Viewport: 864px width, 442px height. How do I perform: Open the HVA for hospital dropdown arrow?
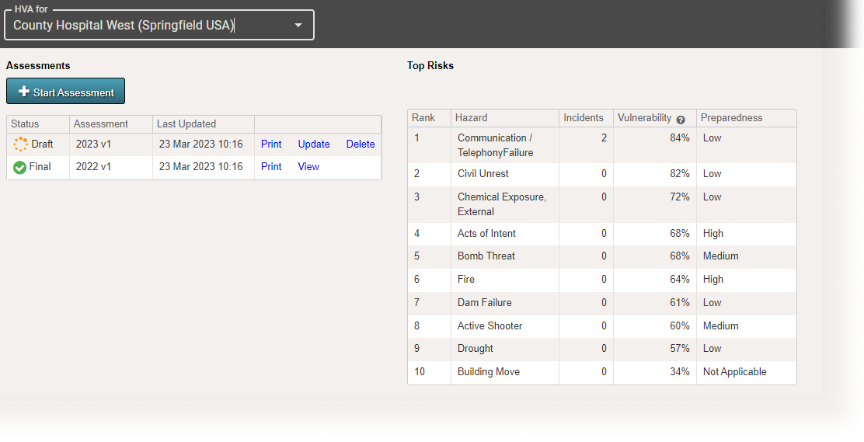click(298, 26)
